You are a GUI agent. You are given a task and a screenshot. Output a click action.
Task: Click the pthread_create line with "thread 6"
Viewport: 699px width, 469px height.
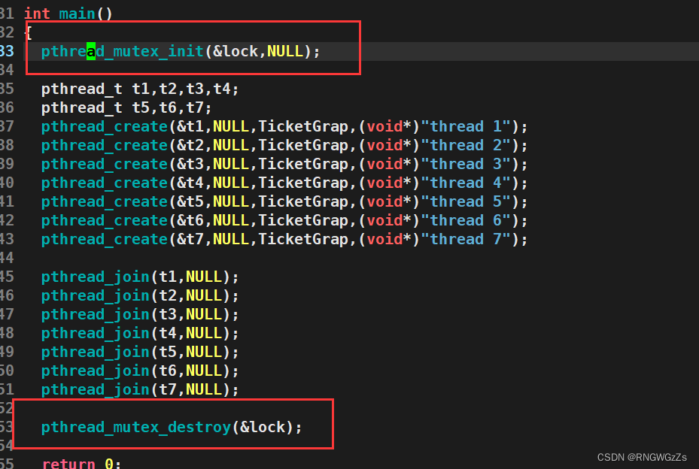[284, 220]
